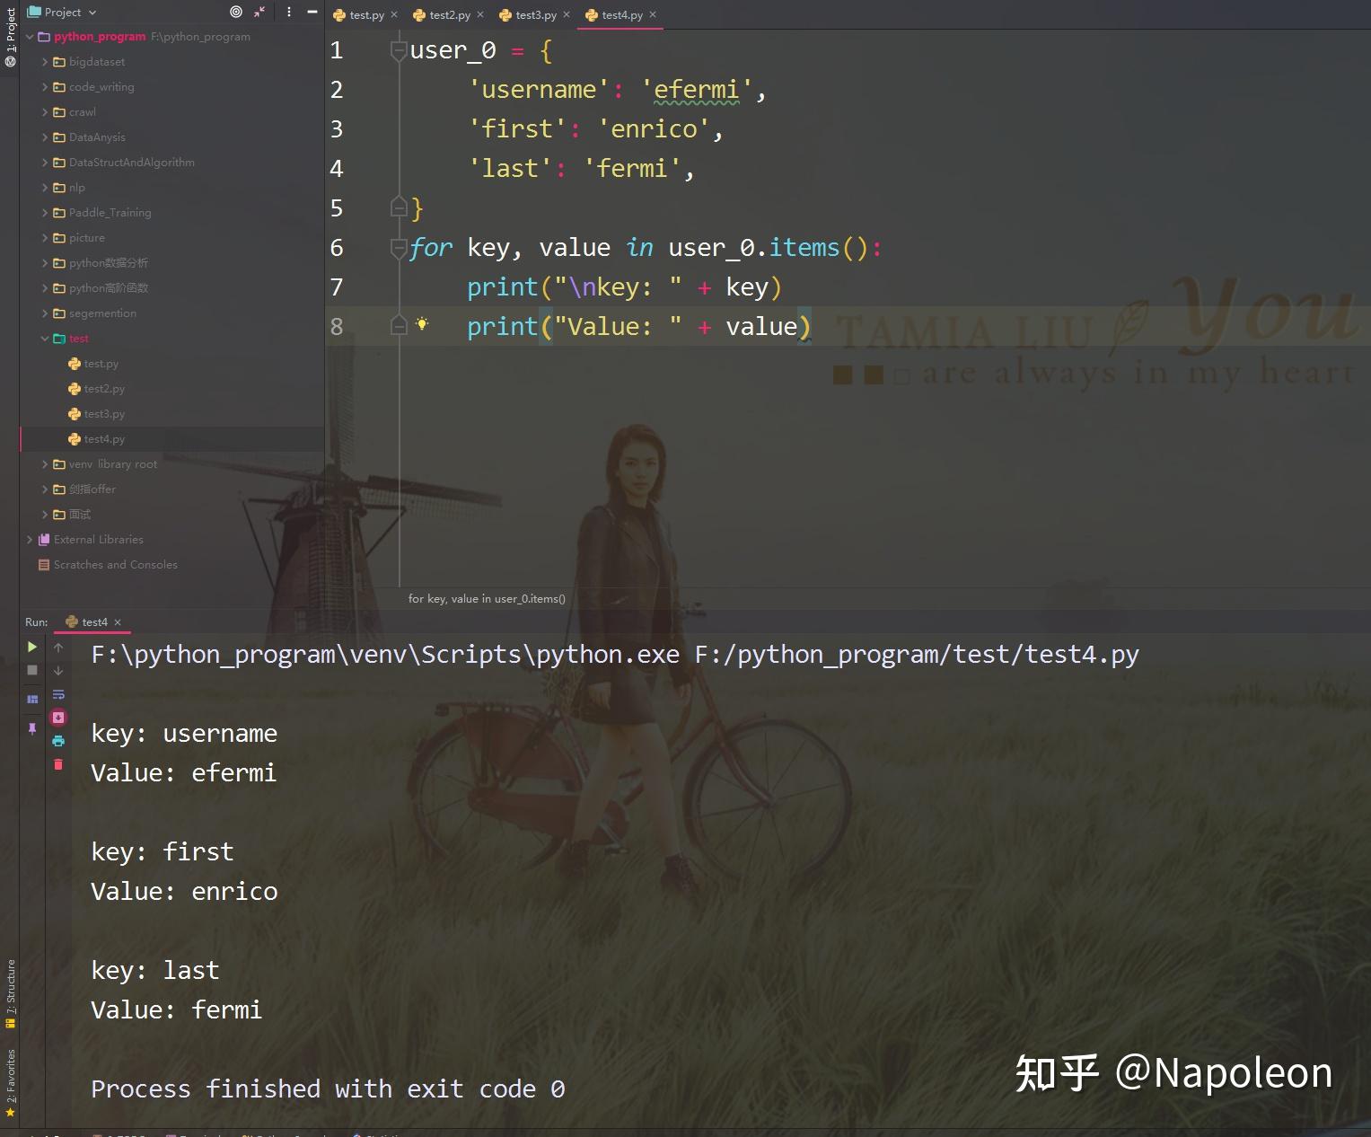Open the intention actions lightbulb on line 8
This screenshot has height=1137, width=1371.
point(422,325)
